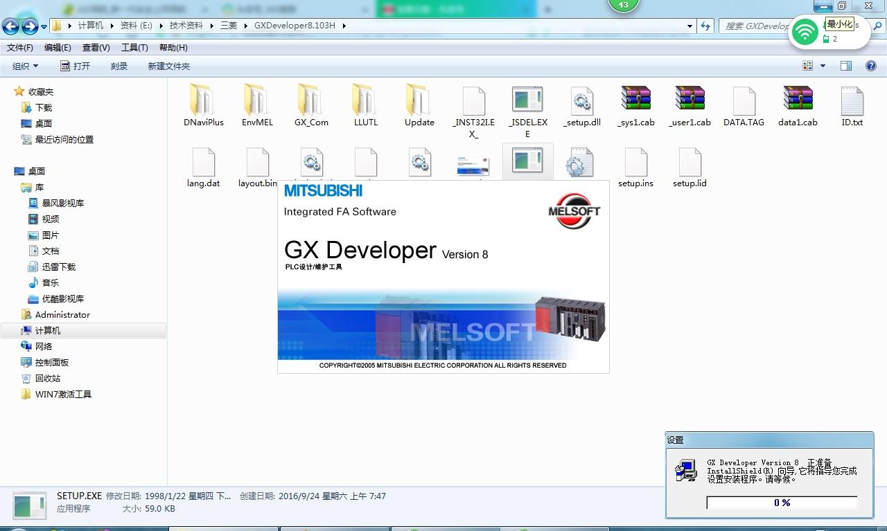Select the _ISDEL.EXE program file
This screenshot has width=887, height=531.
tap(527, 113)
